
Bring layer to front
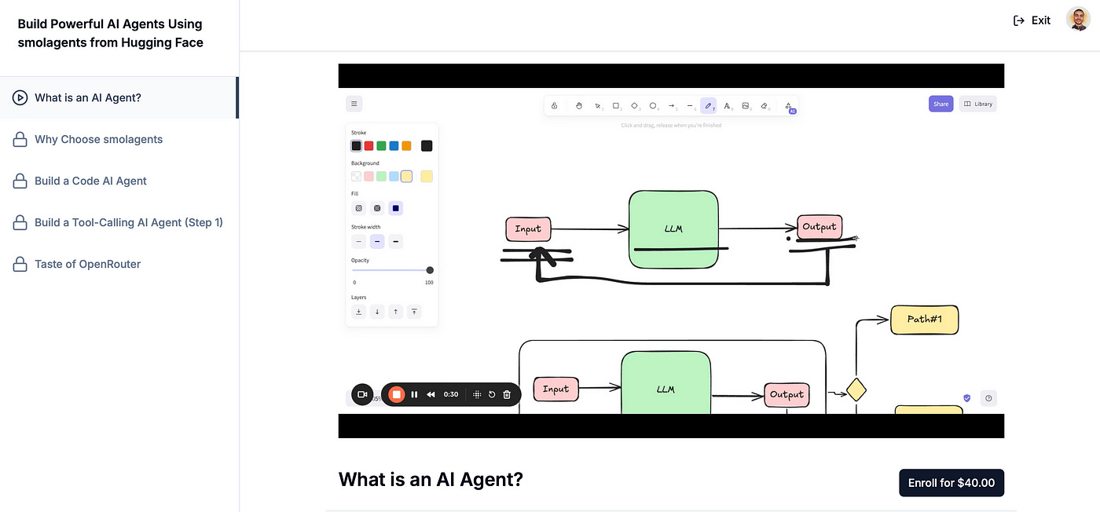415,312
